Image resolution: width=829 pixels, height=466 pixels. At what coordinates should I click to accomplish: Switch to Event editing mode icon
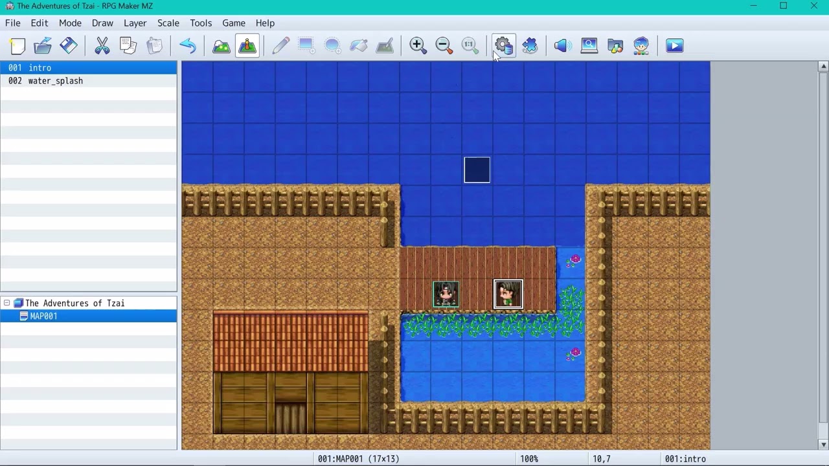point(247,46)
